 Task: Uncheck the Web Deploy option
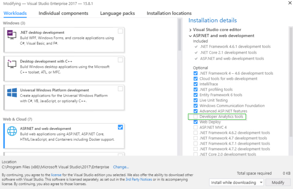click(x=195, y=122)
